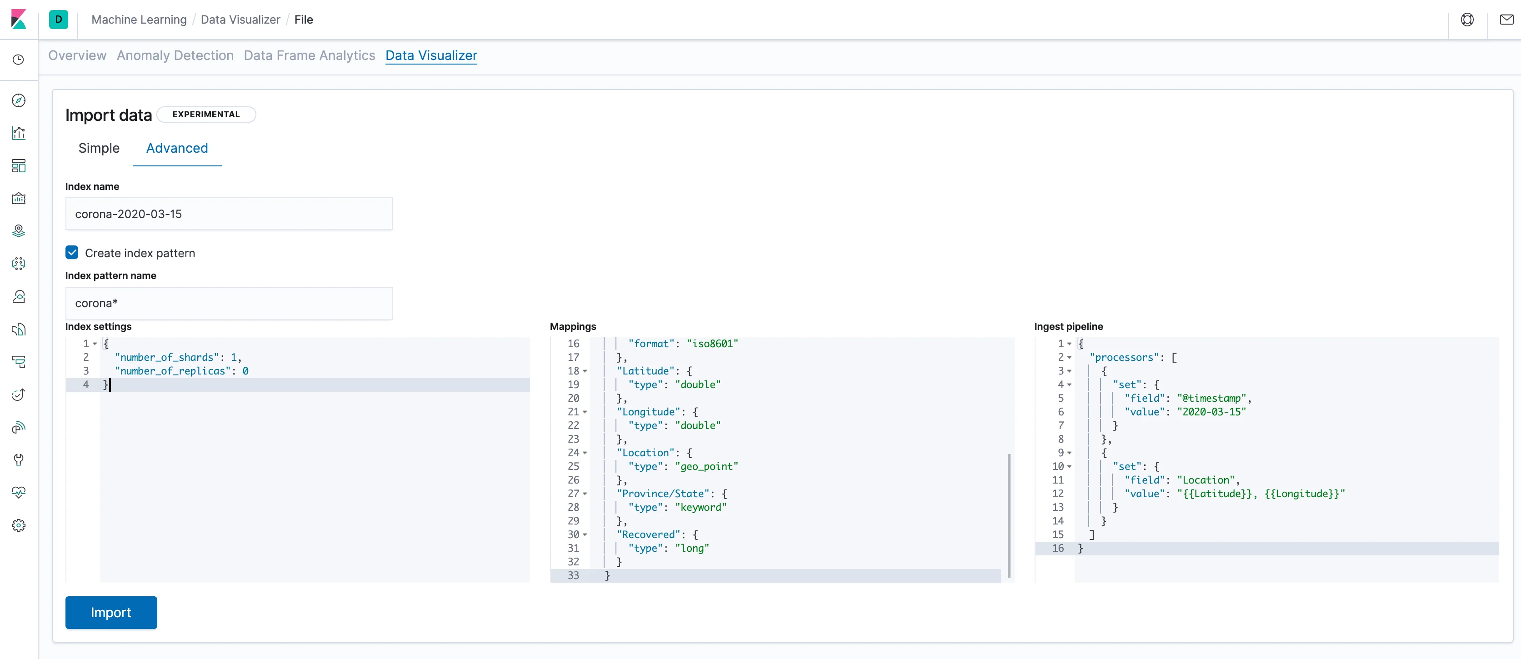Viewport: 1521px width, 659px height.
Task: Open the help menu icon
Action: click(1466, 20)
